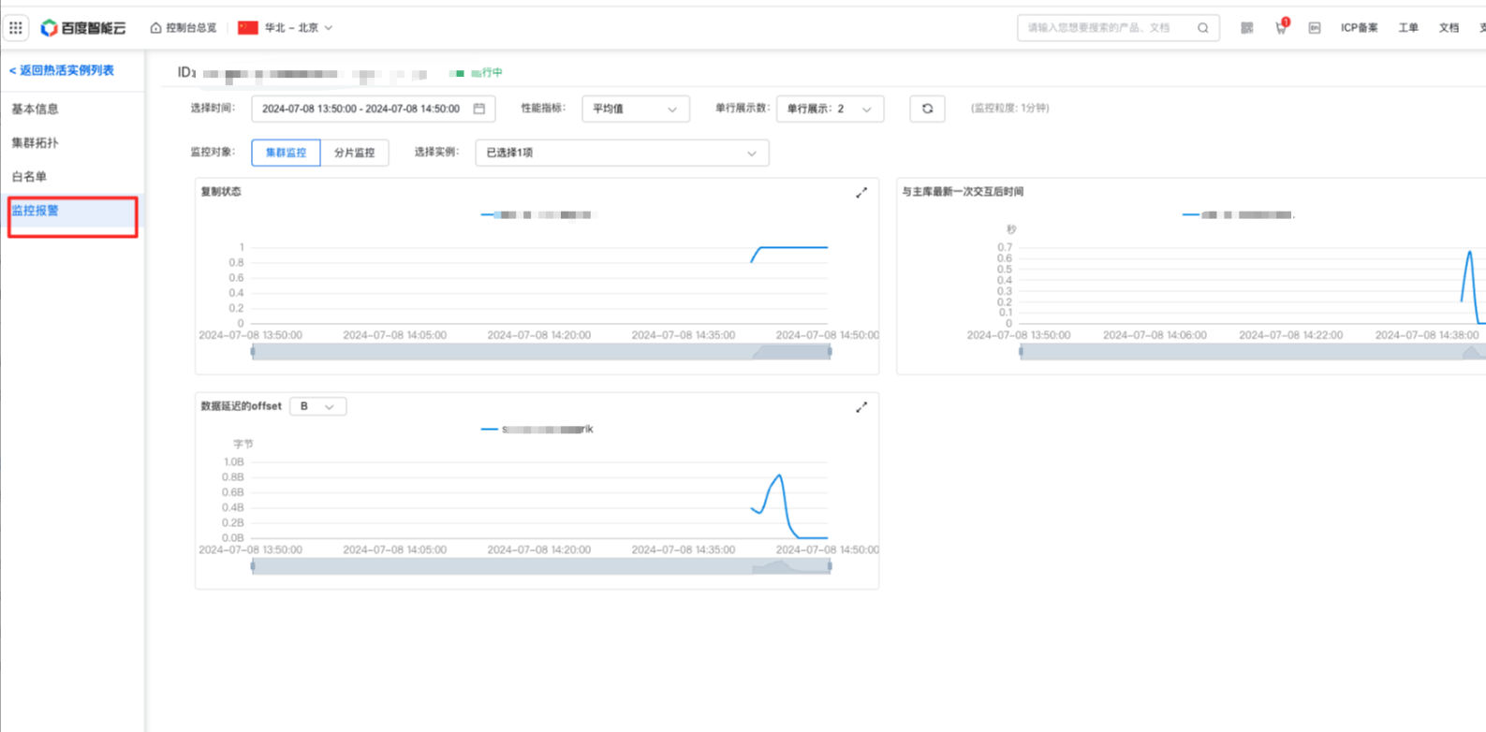Open the B unit dropdown

pos(317,406)
